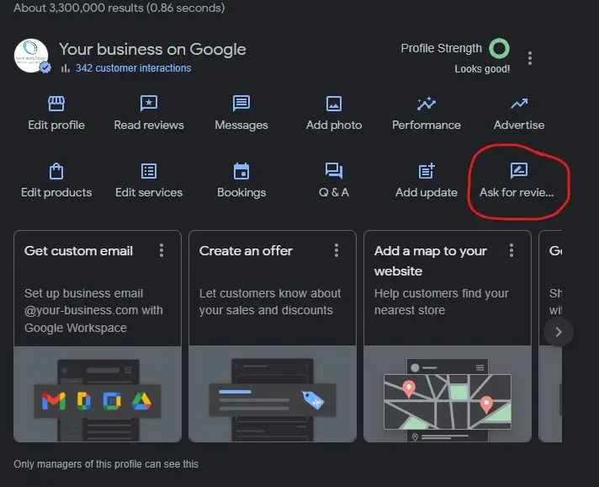Click the Bookings label
Screen dimensions: 599x487
click(x=241, y=192)
